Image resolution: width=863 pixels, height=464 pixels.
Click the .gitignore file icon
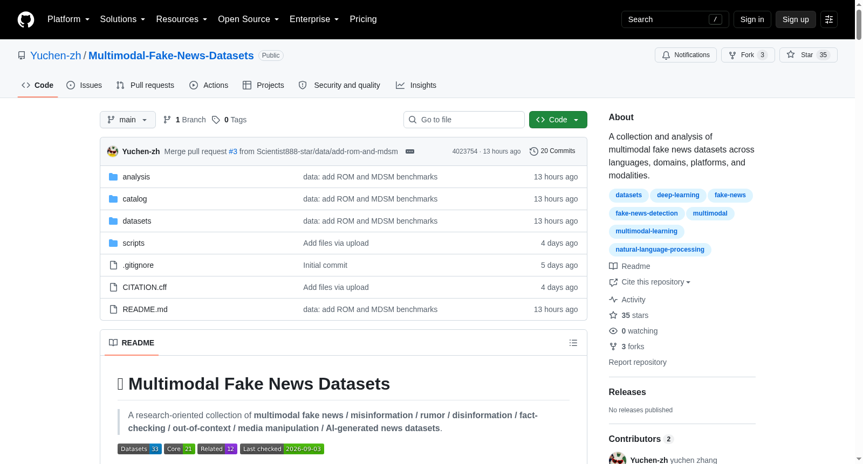tap(113, 265)
